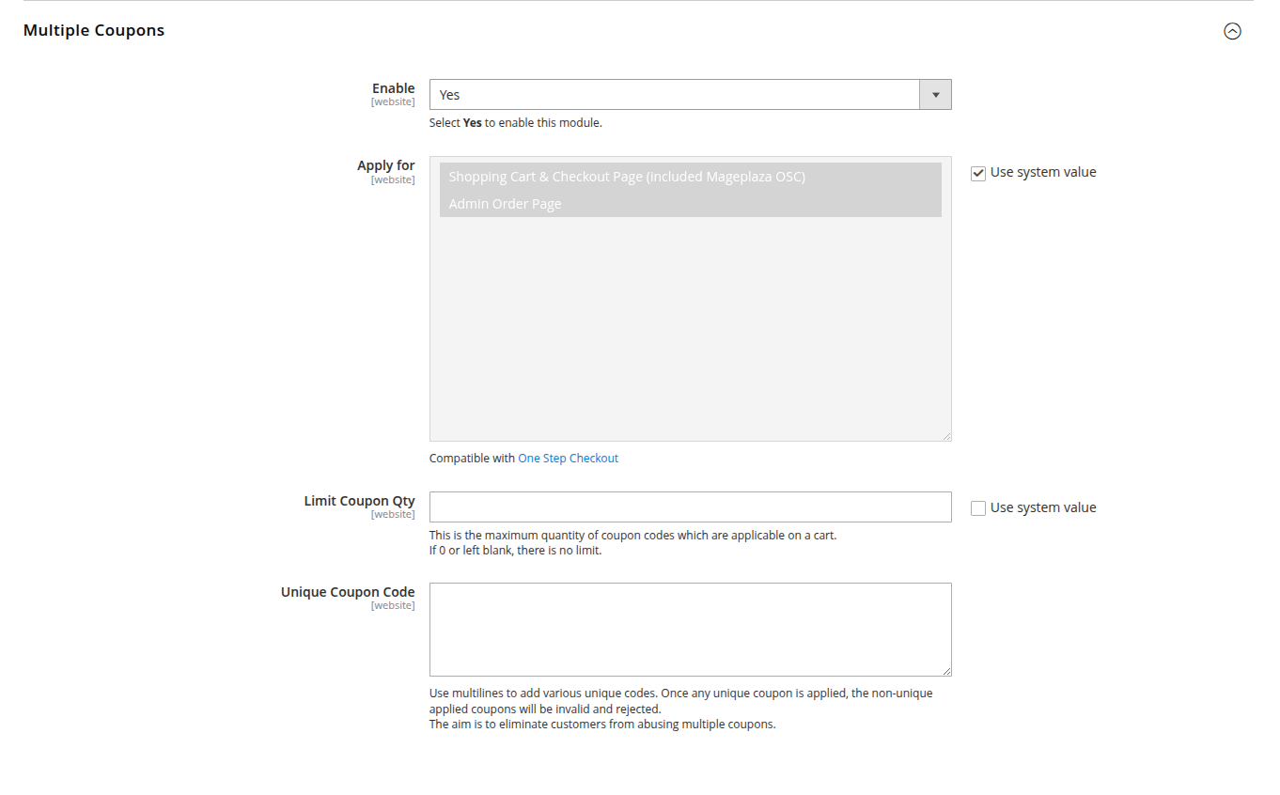Click inside the Unique Coupon Code textarea
The image size is (1280, 795).
690,629
